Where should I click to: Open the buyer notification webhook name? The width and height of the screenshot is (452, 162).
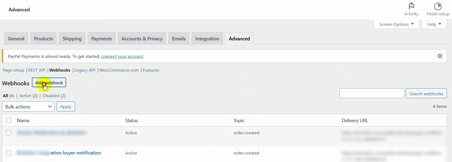point(59,153)
